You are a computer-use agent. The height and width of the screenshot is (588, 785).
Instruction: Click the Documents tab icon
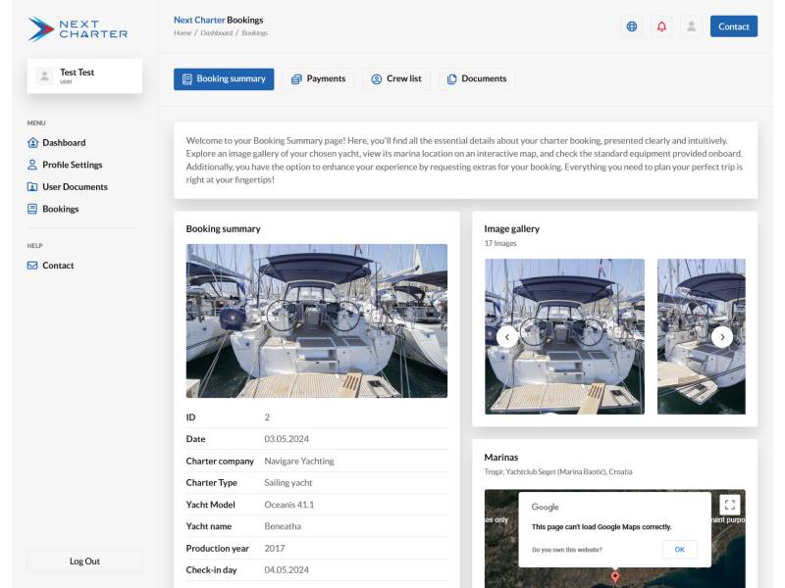[451, 79]
